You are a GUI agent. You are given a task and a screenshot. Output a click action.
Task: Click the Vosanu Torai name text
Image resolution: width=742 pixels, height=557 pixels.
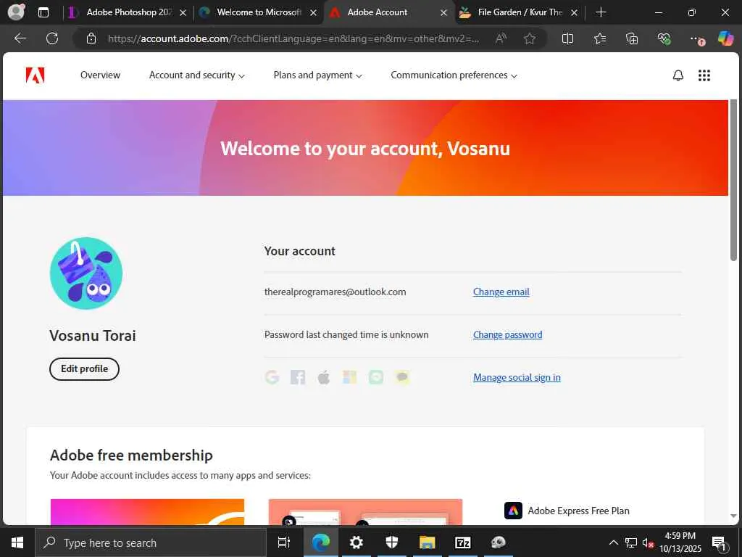click(93, 335)
